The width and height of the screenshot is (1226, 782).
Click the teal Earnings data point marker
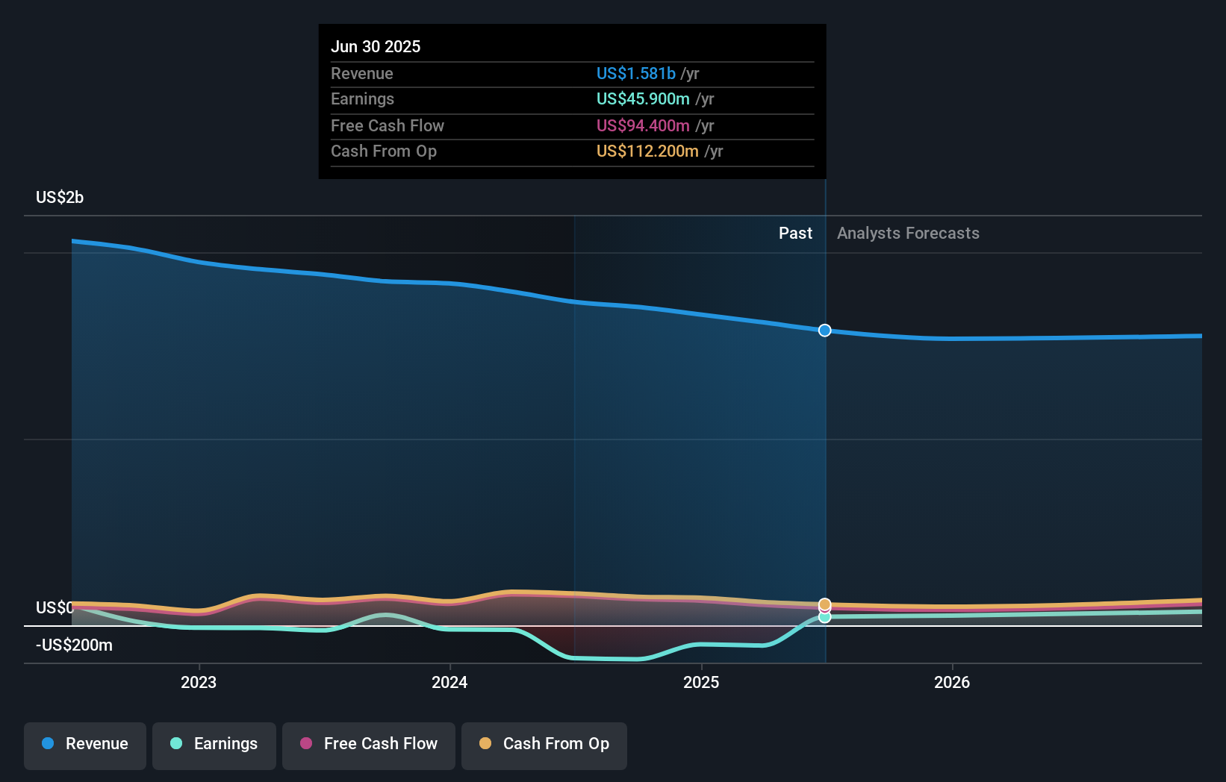[x=824, y=617]
